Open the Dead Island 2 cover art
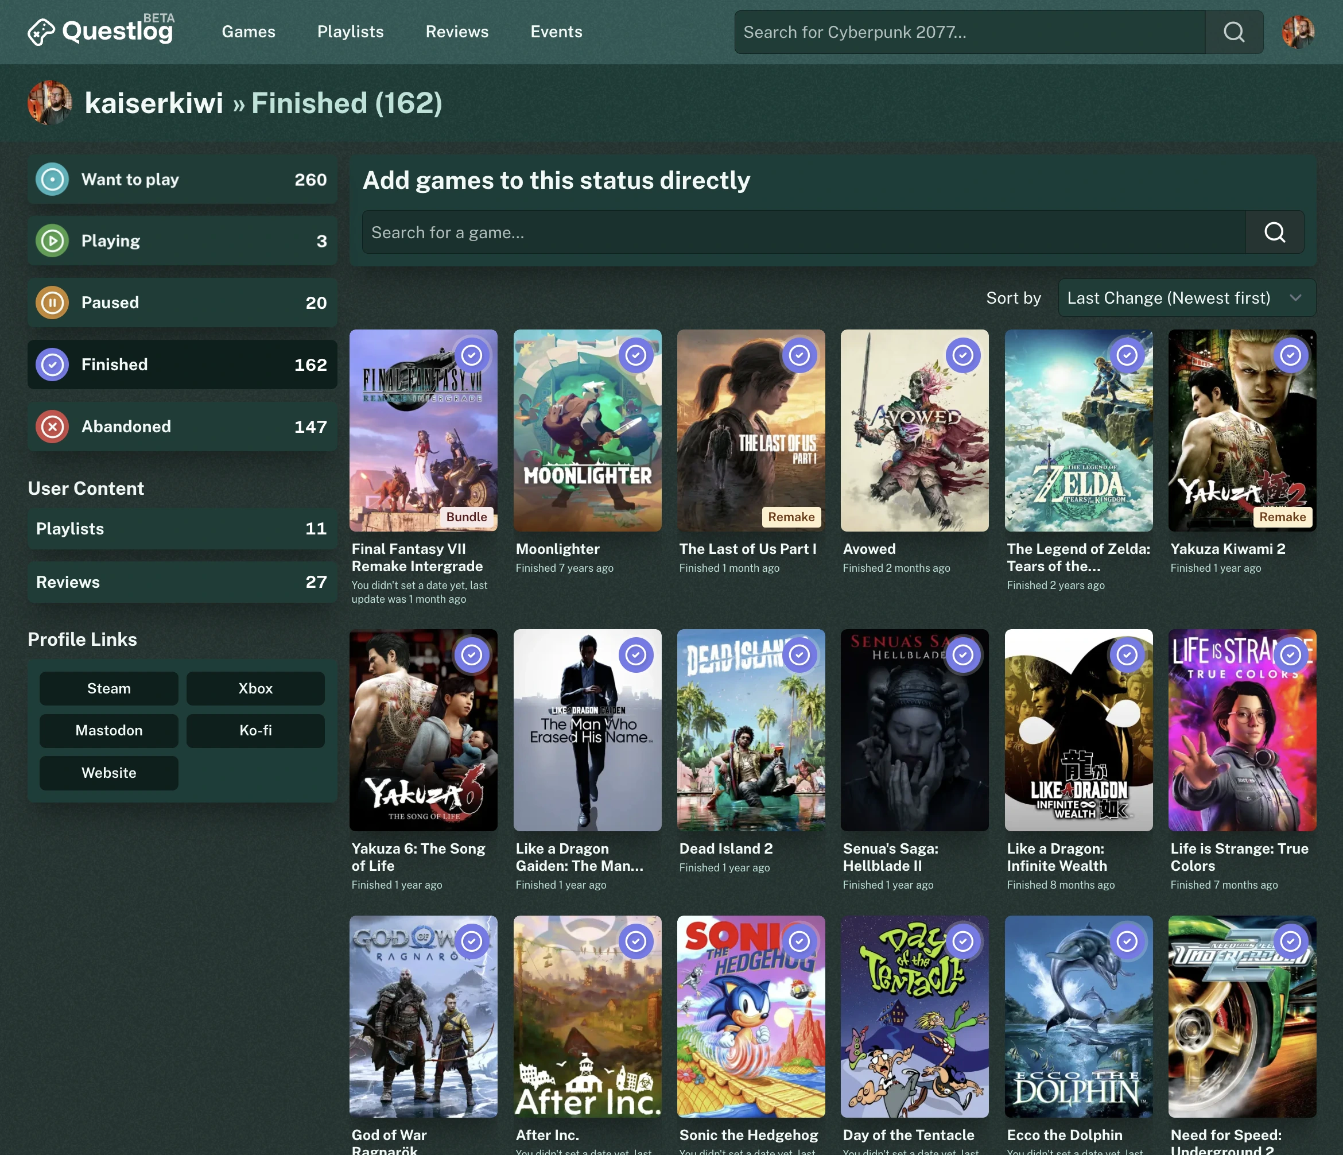Viewport: 1343px width, 1155px height. (751, 730)
